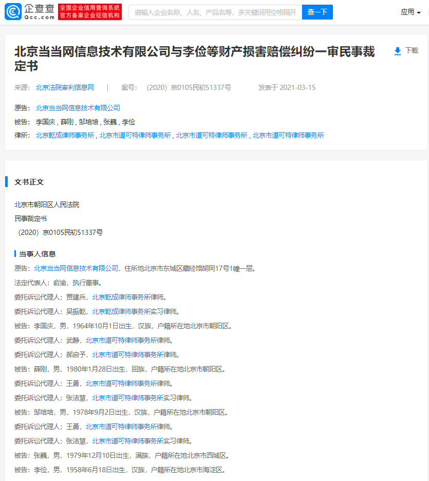Open plaintiff link in the 原告 summary row
This screenshot has height=481, width=429.
[x=78, y=108]
